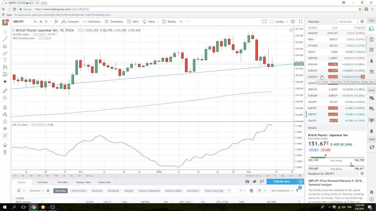Open the screener 1D interval dropdown
The height and width of the screenshot is (211, 376).
[x=242, y=191]
